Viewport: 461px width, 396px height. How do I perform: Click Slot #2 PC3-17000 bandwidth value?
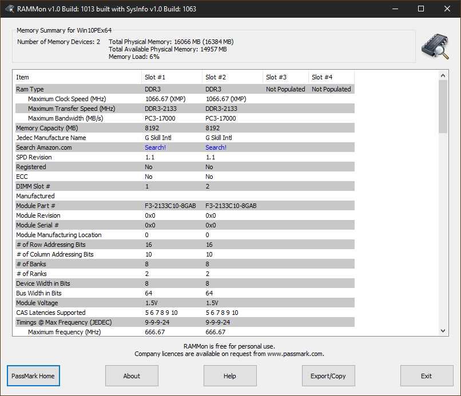coord(221,118)
